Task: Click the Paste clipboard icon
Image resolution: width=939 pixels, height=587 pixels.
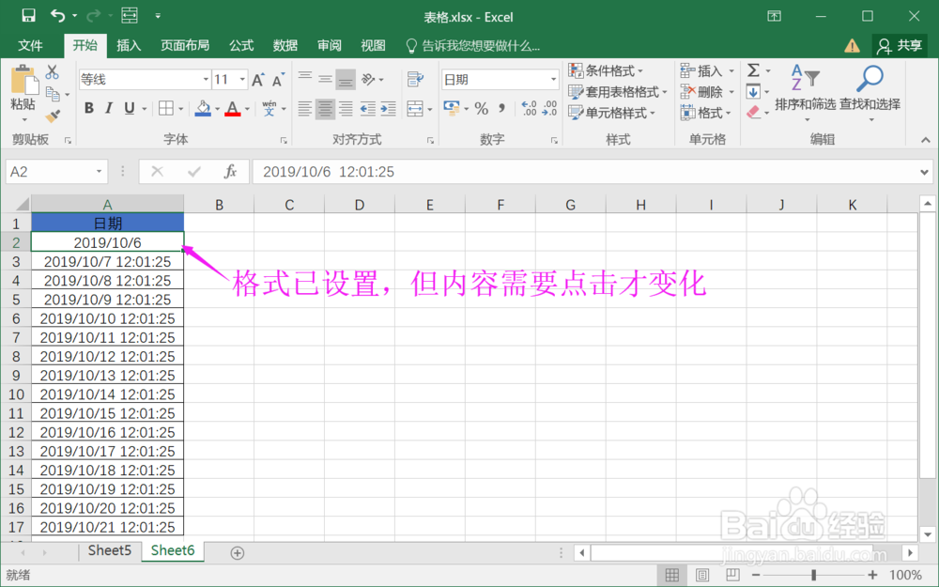Action: point(23,81)
